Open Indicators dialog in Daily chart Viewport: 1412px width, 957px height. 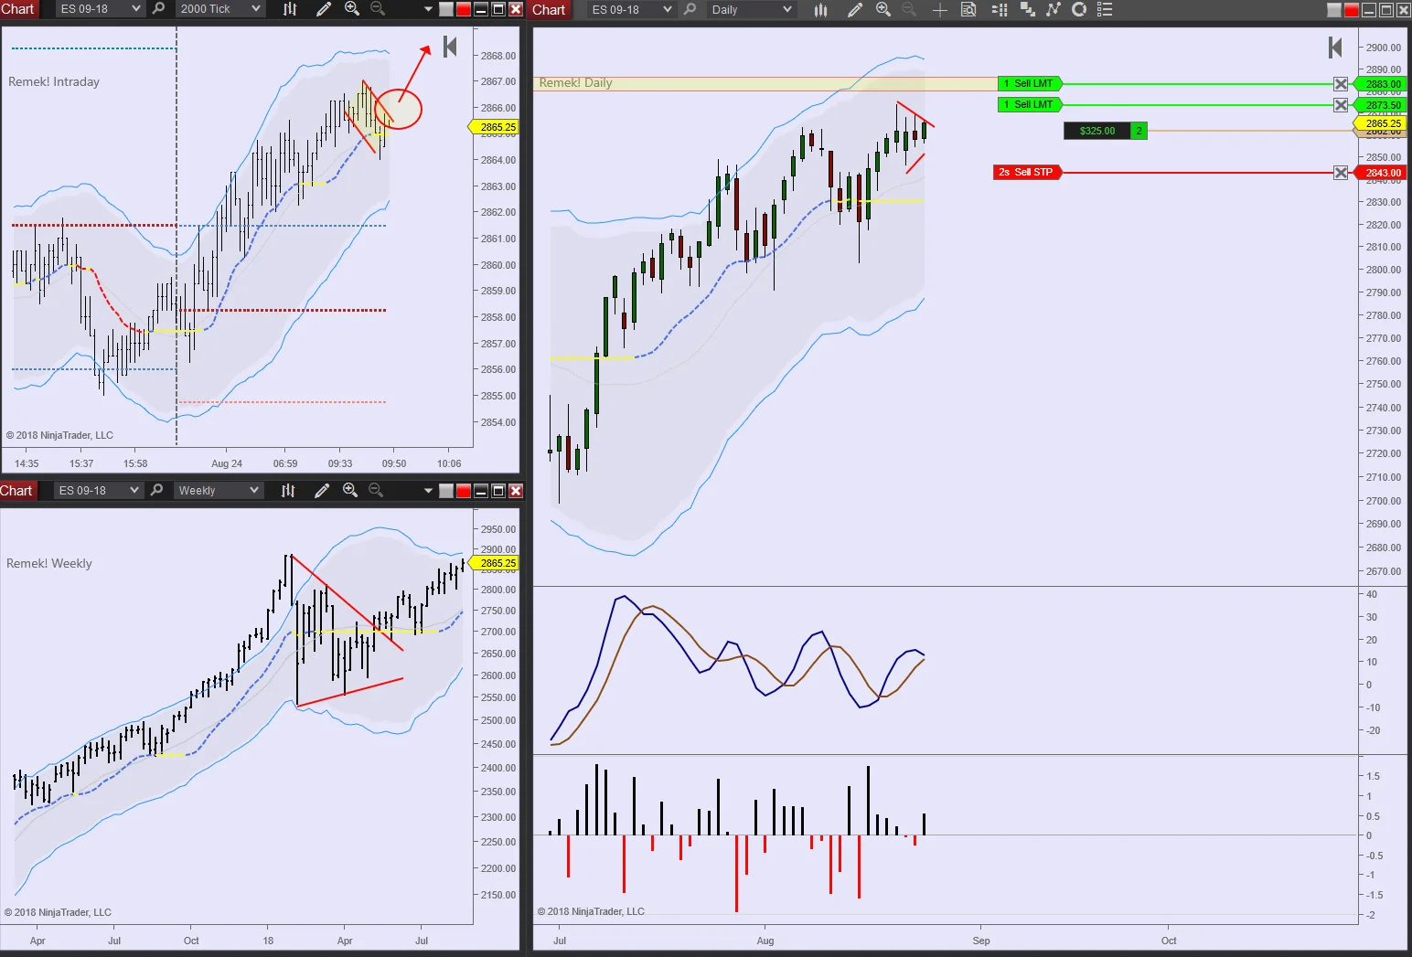point(1054,9)
